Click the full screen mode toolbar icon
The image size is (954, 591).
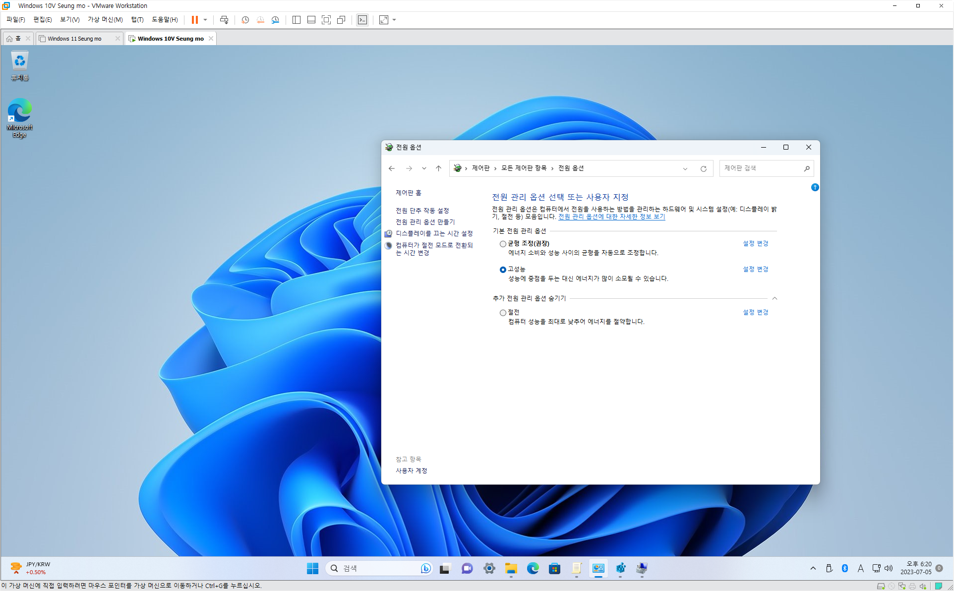coord(326,20)
